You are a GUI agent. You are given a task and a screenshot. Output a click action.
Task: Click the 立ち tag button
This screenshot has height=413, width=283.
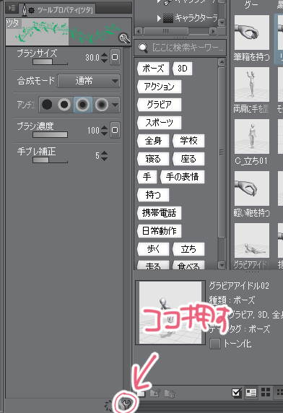click(x=188, y=249)
